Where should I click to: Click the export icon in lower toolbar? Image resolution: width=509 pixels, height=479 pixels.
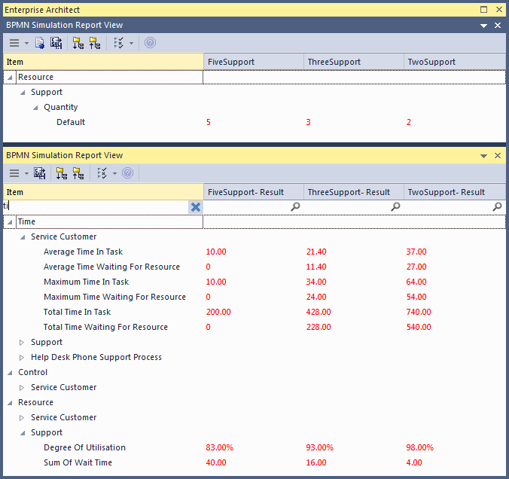40,173
